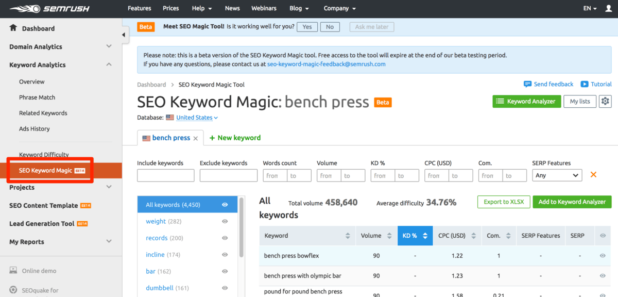Click the Send feedback chat icon
The width and height of the screenshot is (618, 297).
[x=527, y=84]
